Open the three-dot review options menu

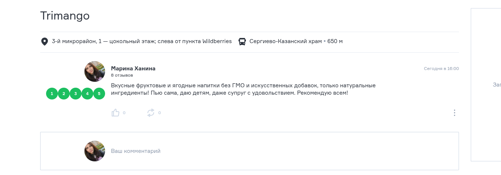point(455,113)
